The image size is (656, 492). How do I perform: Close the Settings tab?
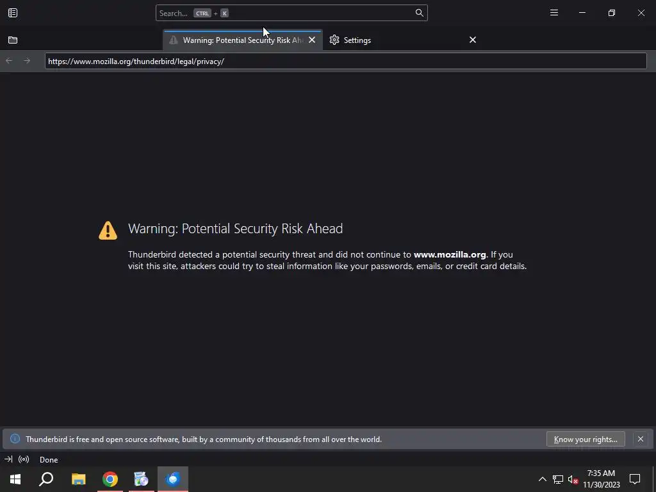472,40
